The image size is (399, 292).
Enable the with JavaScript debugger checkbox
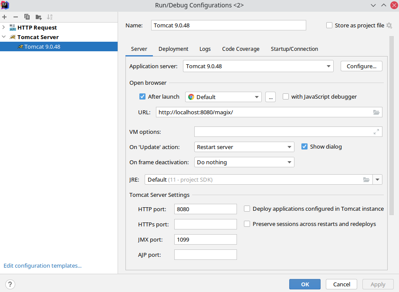coord(286,96)
